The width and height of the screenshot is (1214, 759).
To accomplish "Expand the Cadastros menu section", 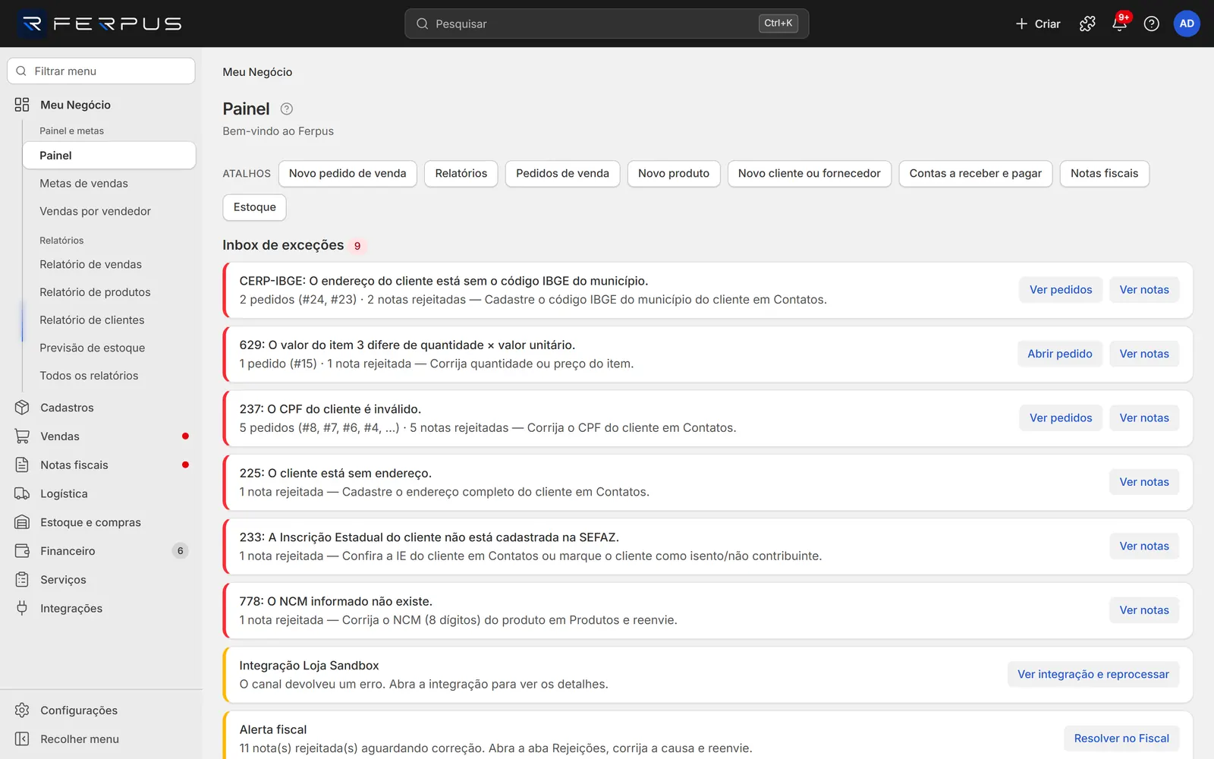I will (101, 408).
